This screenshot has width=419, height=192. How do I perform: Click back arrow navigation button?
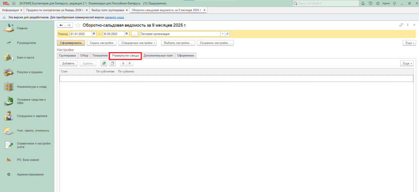click(62, 25)
